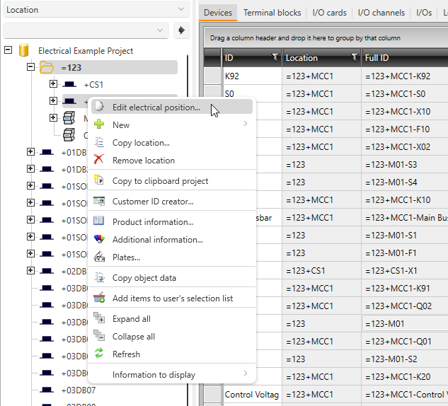This screenshot has height=406, width=448.
Task: Click the Edit electrical position pencil icon
Action: [x=99, y=108]
